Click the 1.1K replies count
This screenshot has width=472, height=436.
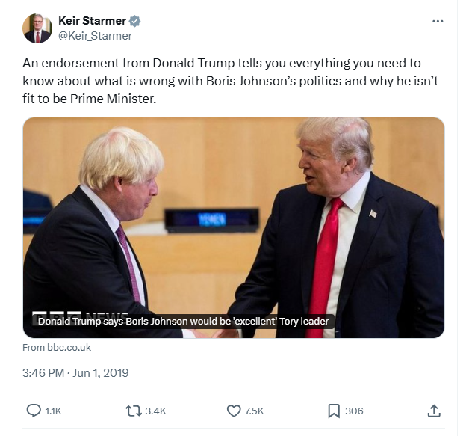pyautogui.click(x=54, y=411)
